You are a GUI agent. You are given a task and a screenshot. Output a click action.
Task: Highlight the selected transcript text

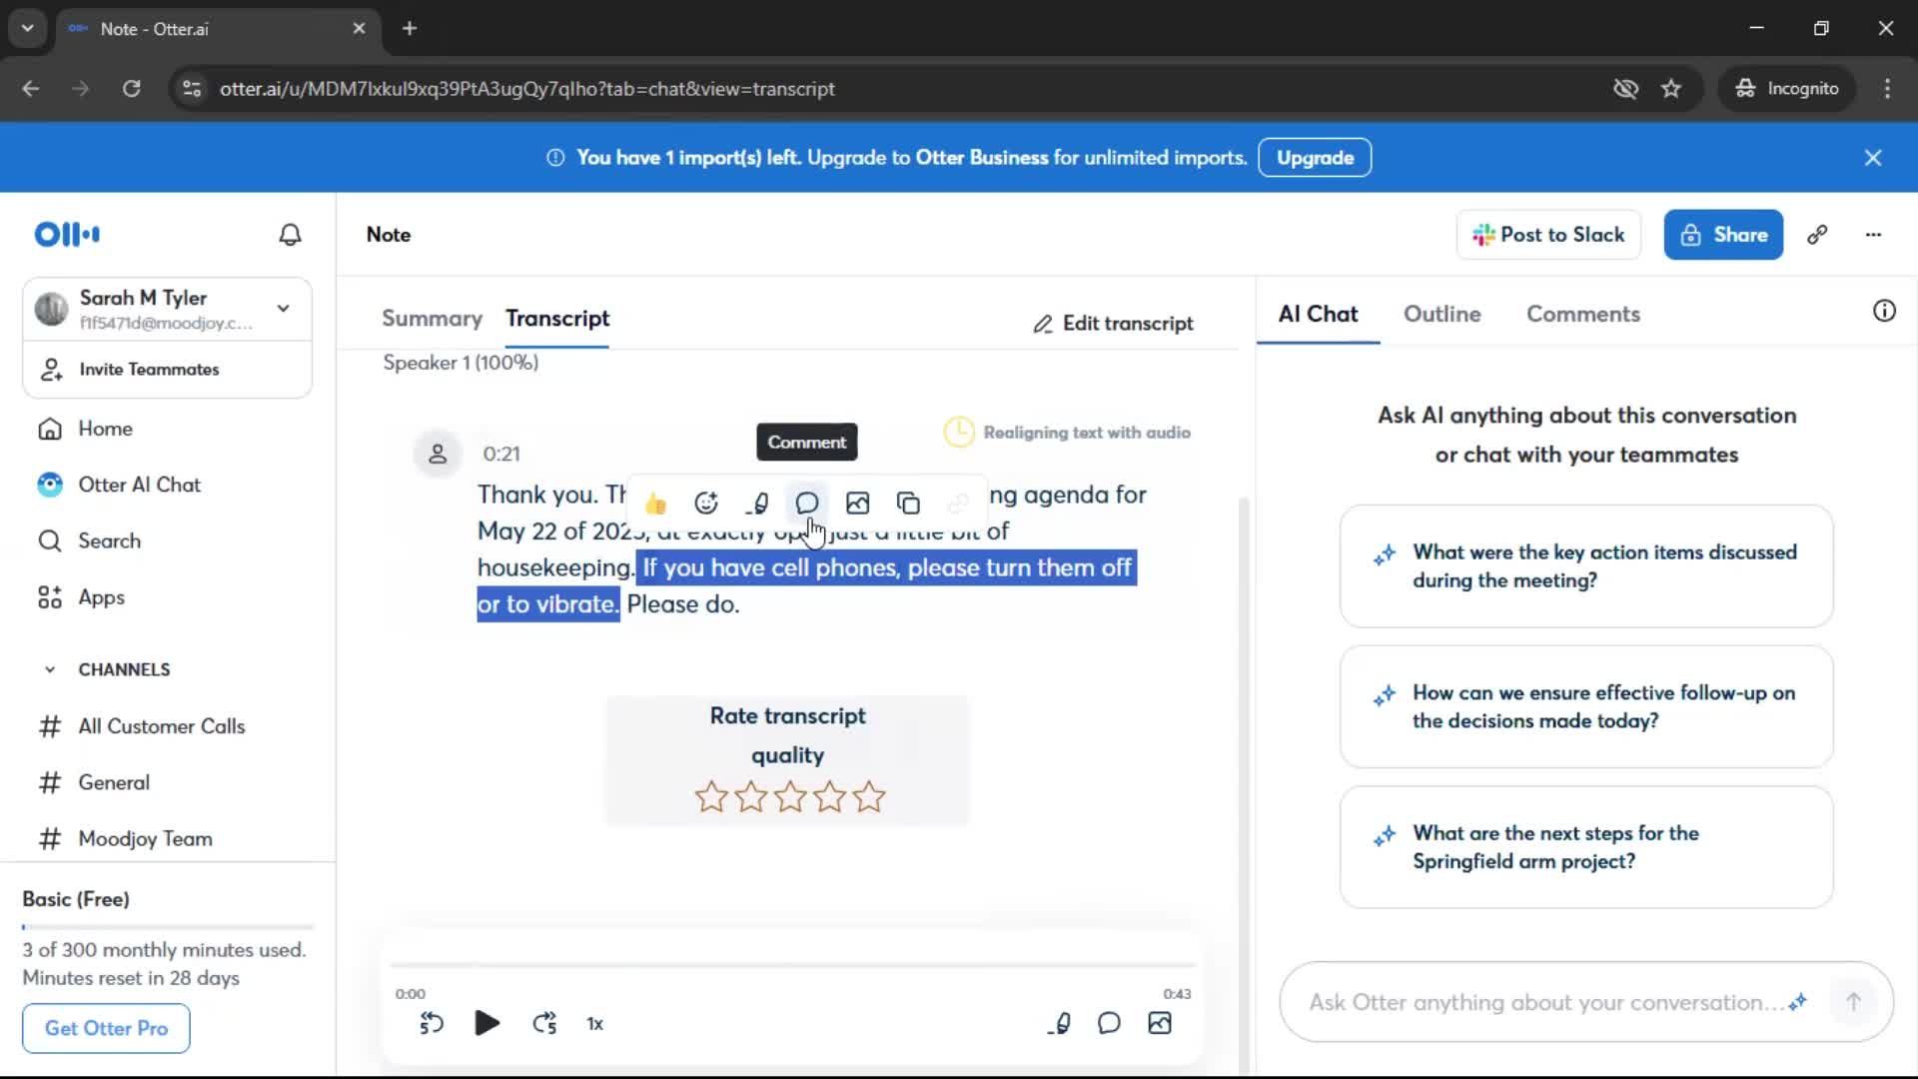click(x=757, y=504)
